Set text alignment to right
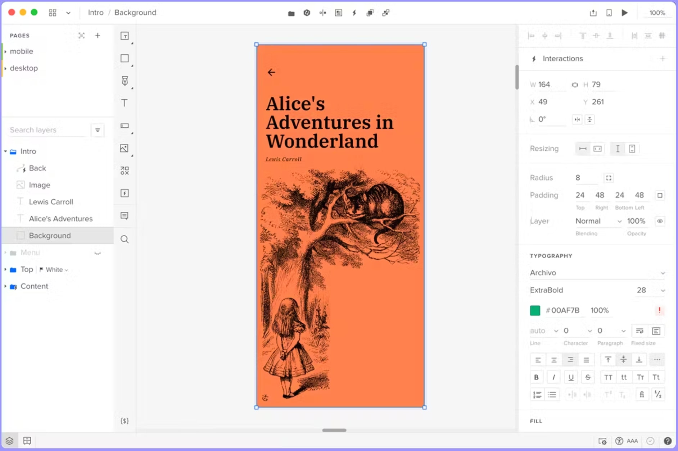The height and width of the screenshot is (451, 678). coord(570,360)
